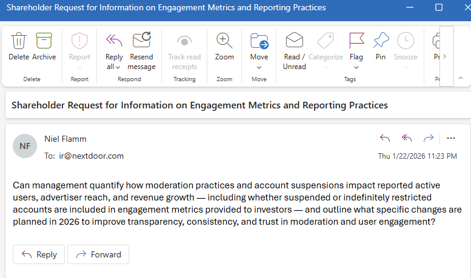The height and width of the screenshot is (278, 471).
Task: Click the Reply button below the message
Action: pos(39,254)
